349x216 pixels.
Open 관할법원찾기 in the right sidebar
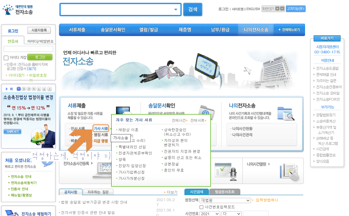(326, 115)
